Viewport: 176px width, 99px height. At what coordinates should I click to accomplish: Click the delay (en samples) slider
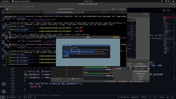pyautogui.click(x=78, y=54)
